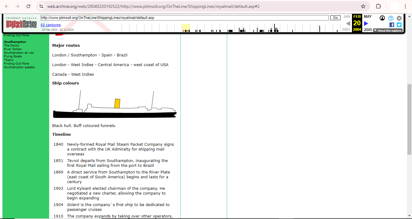Open the browser profile avatar
This screenshot has width=412, height=219.
395,6
